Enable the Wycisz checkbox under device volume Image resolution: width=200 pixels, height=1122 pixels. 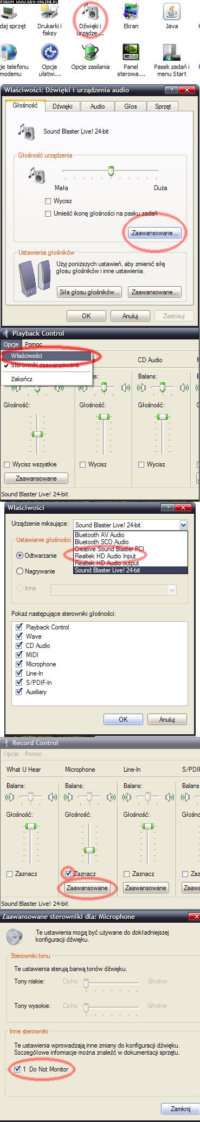click(49, 201)
